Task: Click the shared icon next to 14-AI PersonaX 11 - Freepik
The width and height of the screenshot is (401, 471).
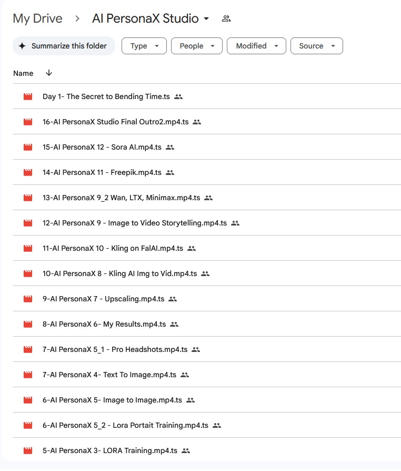Action: [x=170, y=172]
